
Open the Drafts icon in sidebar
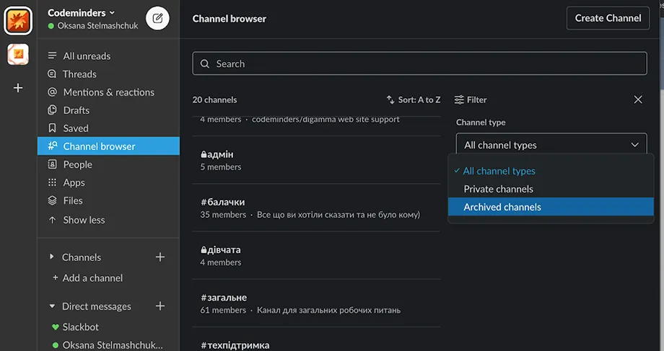pos(52,110)
